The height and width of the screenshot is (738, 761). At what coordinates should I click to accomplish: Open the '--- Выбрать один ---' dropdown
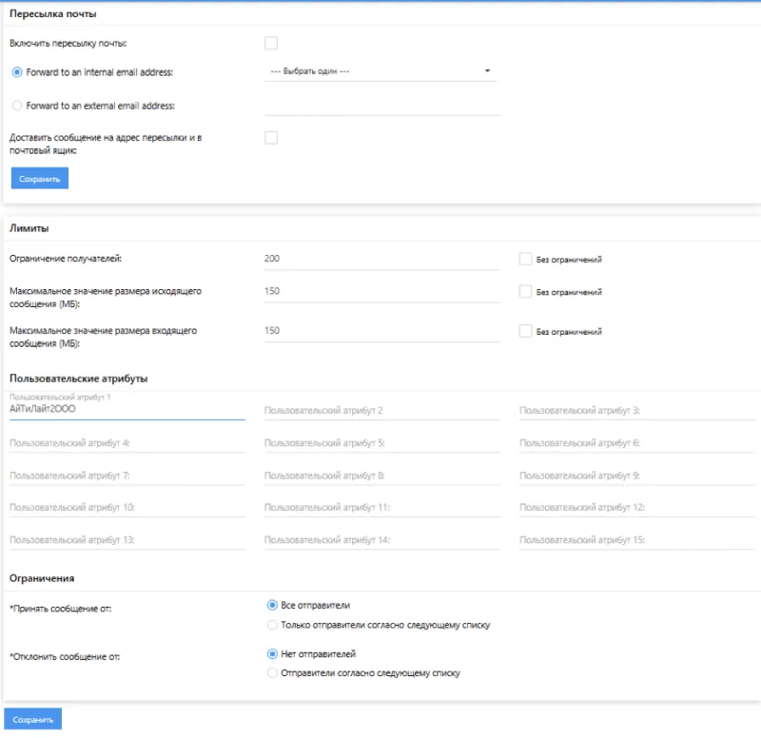point(380,71)
